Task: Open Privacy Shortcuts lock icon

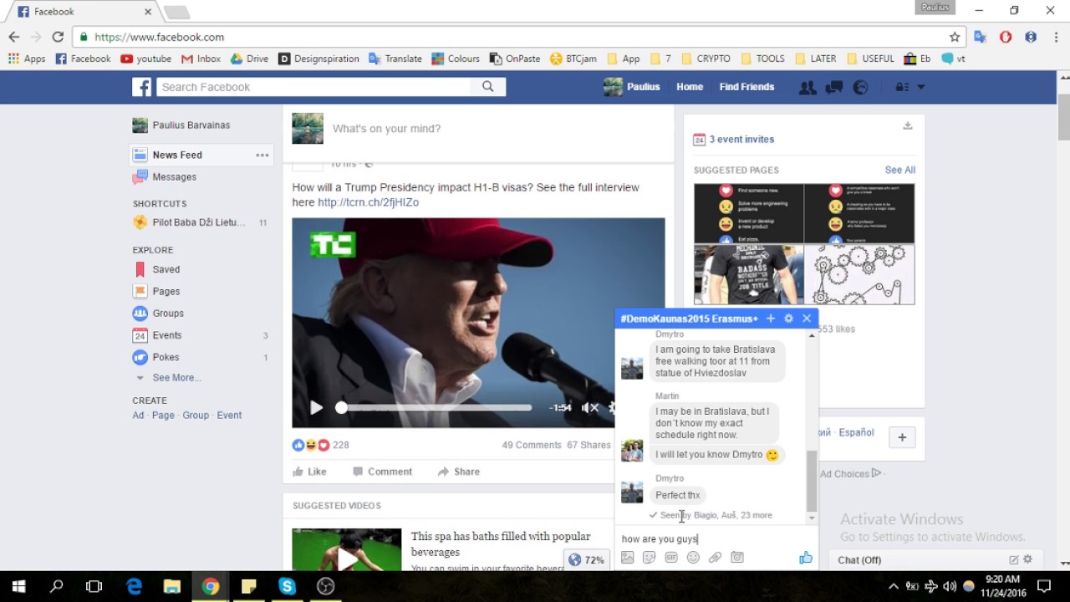Action: pos(901,87)
